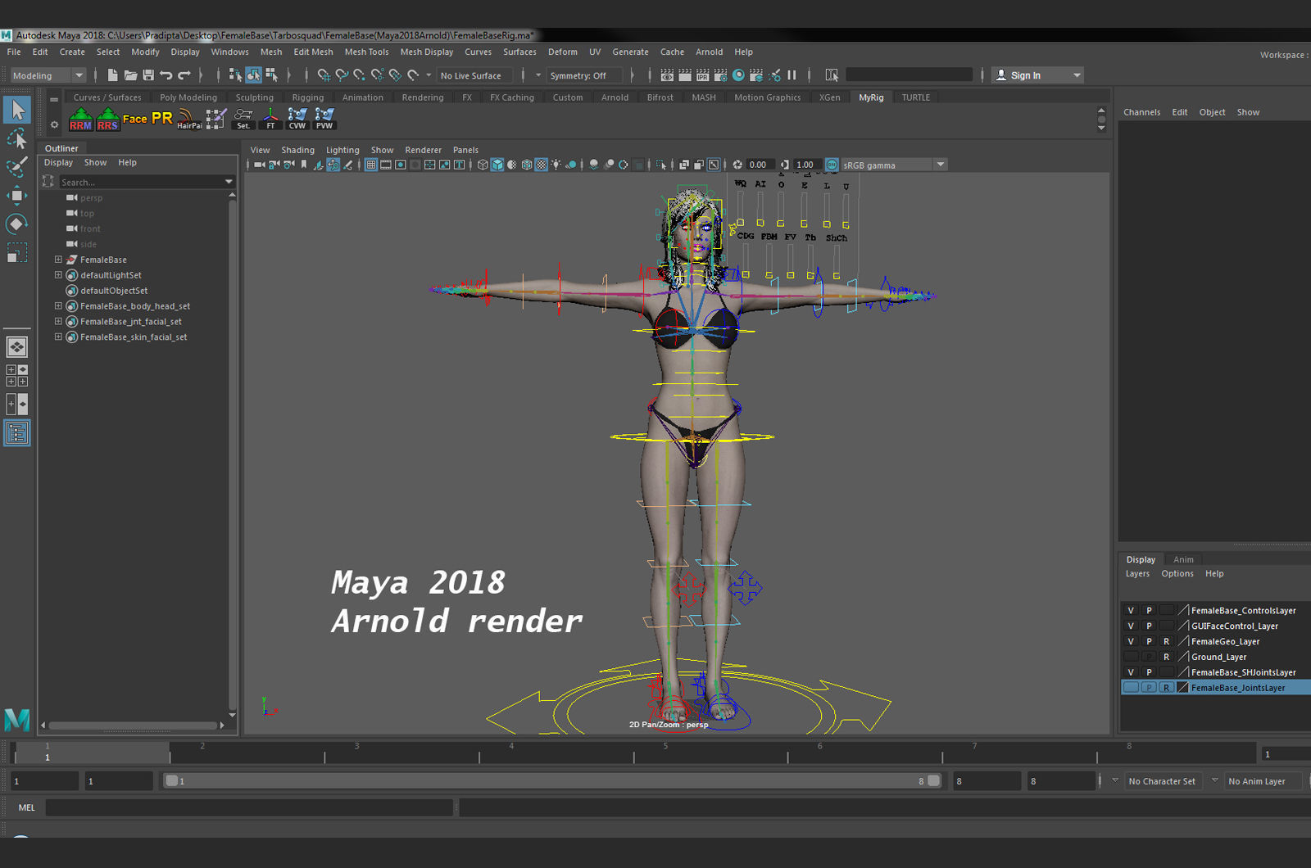This screenshot has width=1311, height=868.
Task: Run the RRM shelf script
Action: coord(81,120)
